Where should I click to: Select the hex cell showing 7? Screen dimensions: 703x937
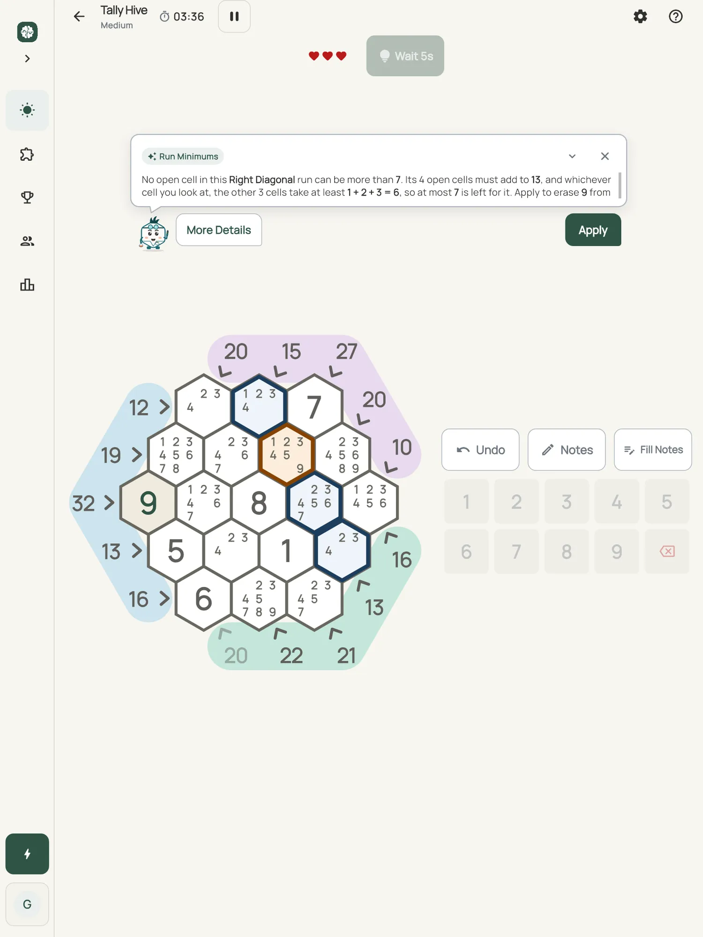(x=314, y=407)
